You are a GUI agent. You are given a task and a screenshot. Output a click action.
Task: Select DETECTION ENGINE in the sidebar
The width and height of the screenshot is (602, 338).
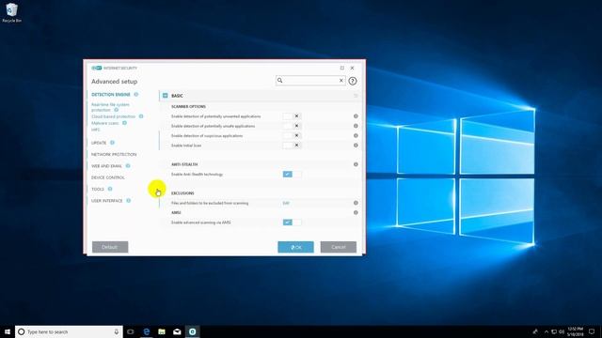pos(111,95)
